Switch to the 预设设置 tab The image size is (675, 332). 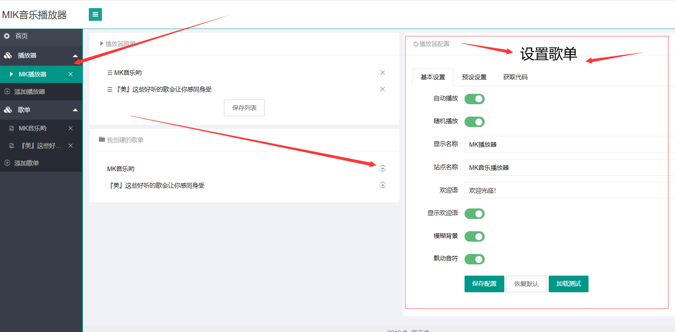pyautogui.click(x=474, y=77)
